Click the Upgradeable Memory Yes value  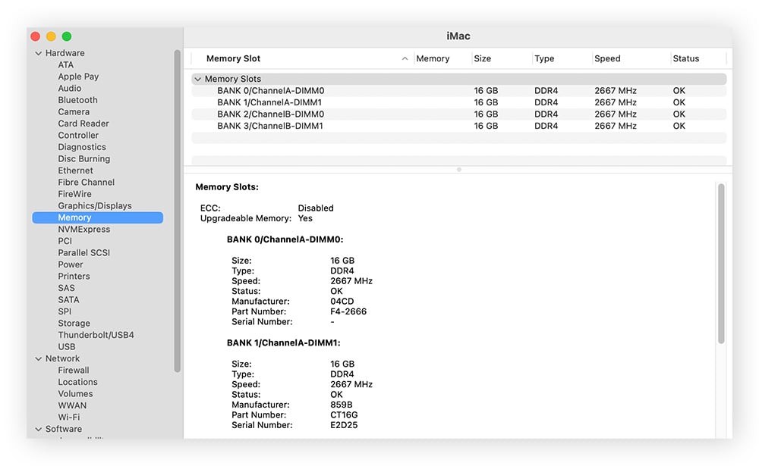tap(305, 218)
